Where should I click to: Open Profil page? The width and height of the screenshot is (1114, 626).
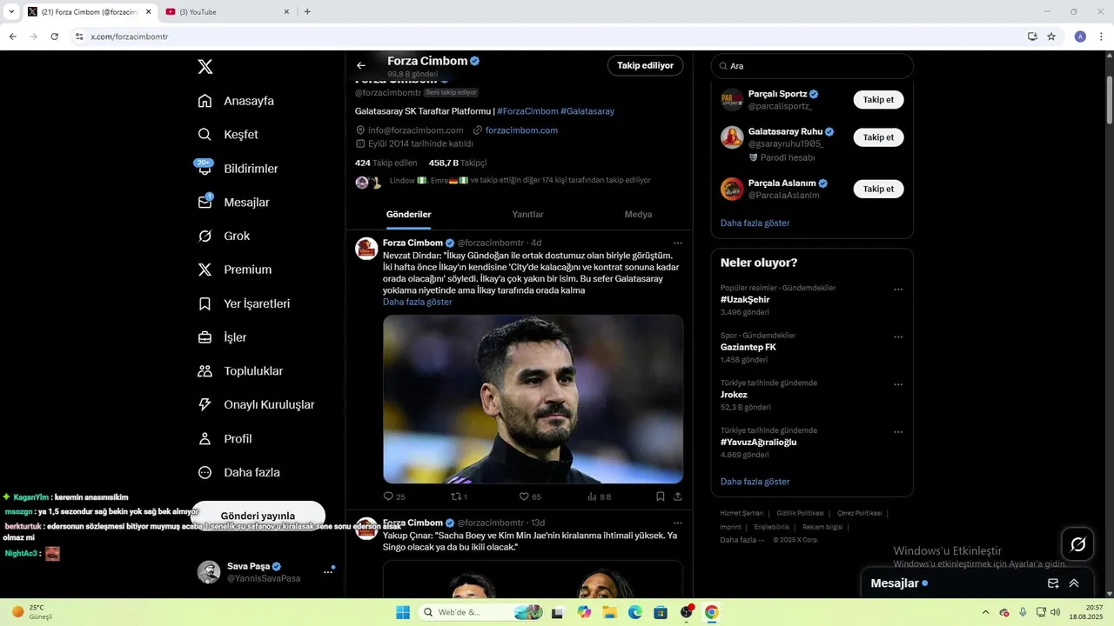(225, 439)
